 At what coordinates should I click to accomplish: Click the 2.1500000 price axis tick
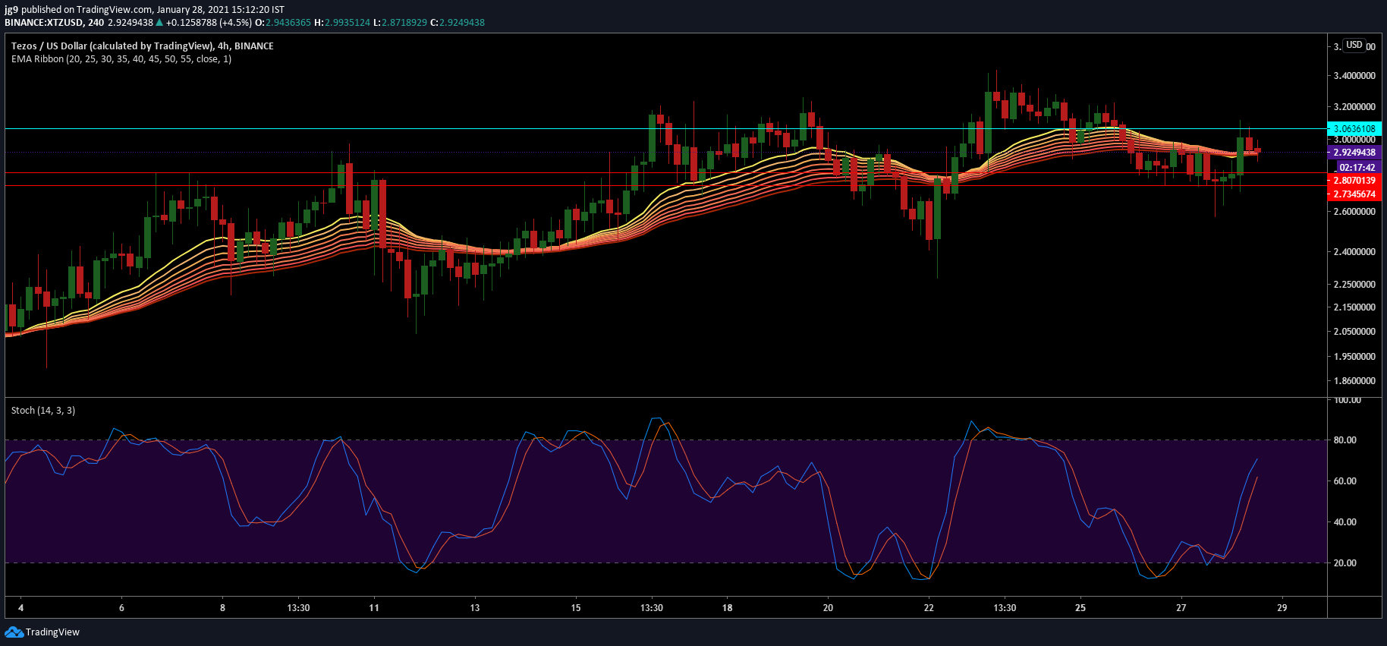click(x=1354, y=307)
